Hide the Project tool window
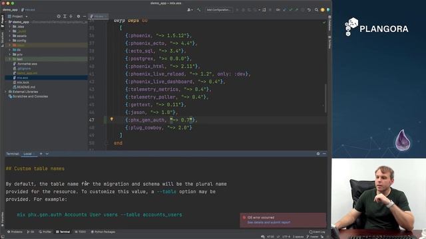The height and width of the screenshot is (239, 426). (x=85, y=17)
